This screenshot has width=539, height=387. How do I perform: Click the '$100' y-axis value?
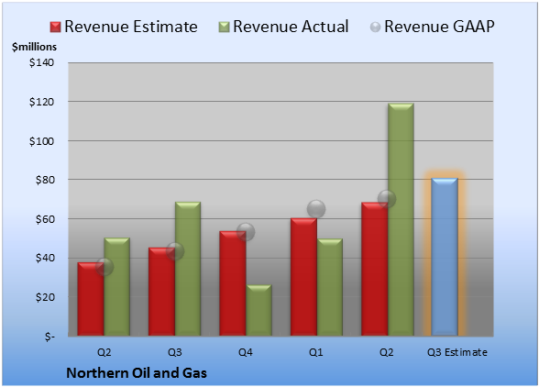point(41,141)
